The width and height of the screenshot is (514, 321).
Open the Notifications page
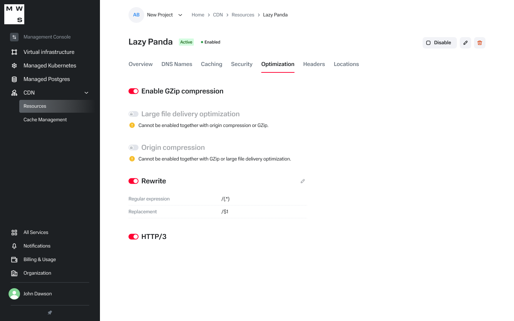[37, 246]
